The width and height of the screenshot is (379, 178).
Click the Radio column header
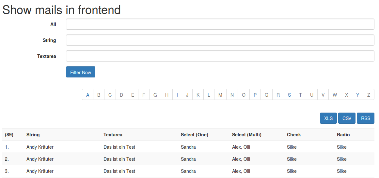[343, 135]
